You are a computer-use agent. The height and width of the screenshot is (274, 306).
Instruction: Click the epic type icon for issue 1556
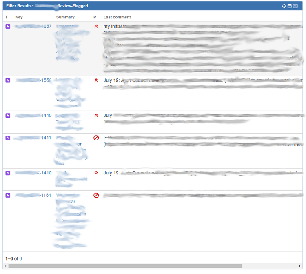(x=8, y=80)
